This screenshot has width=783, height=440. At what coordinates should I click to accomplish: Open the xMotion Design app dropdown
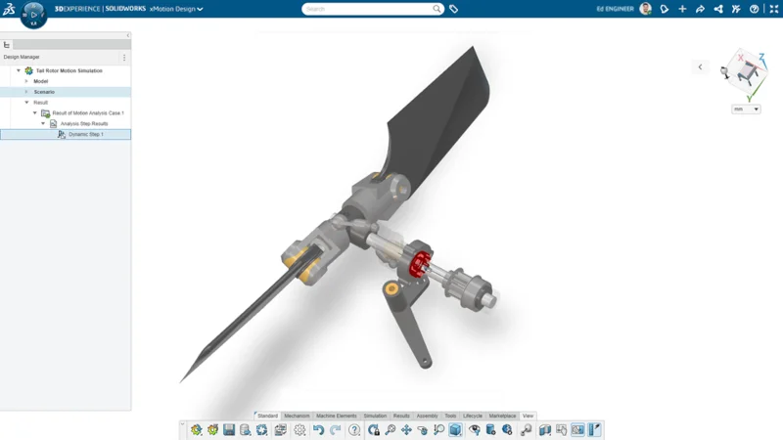[176, 9]
